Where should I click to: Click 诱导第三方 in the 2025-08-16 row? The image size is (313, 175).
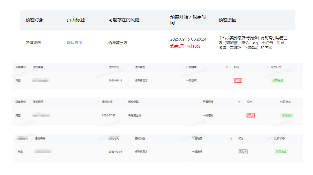point(141,80)
